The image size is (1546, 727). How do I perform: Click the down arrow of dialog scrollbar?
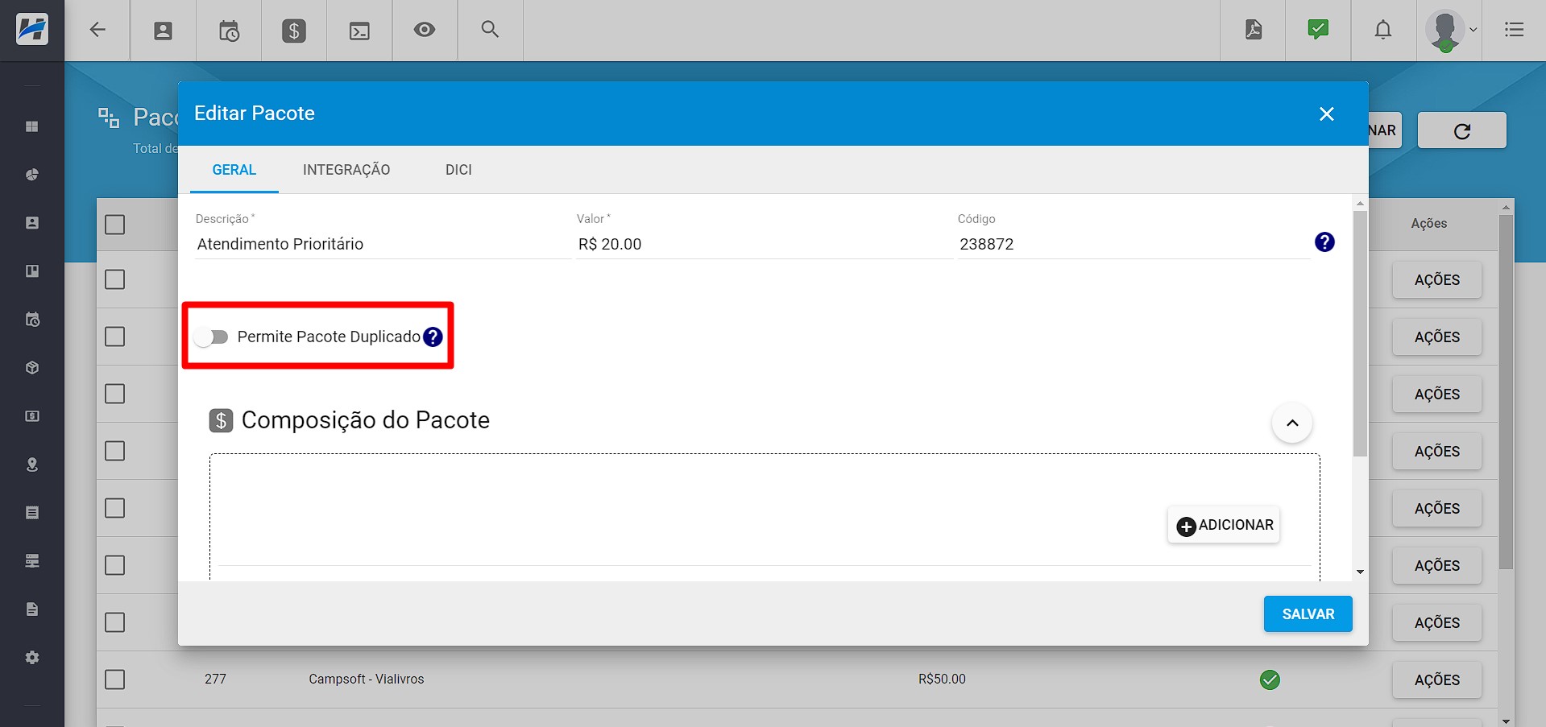(1360, 572)
